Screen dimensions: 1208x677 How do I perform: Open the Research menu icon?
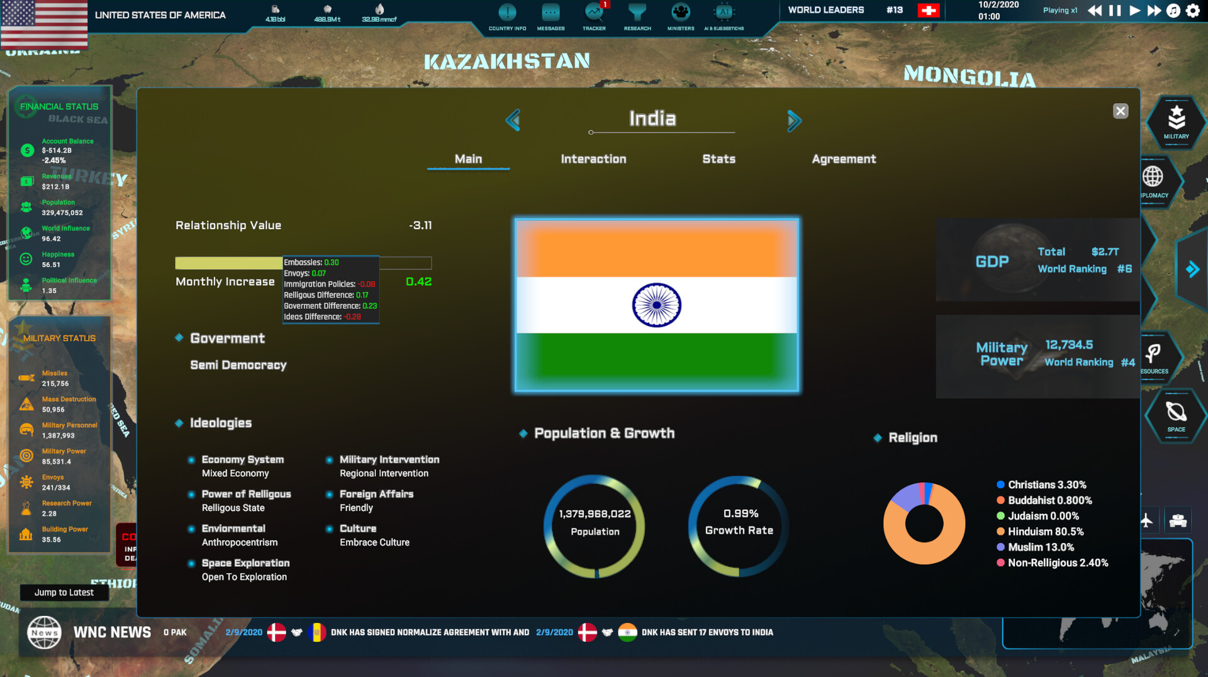[637, 14]
